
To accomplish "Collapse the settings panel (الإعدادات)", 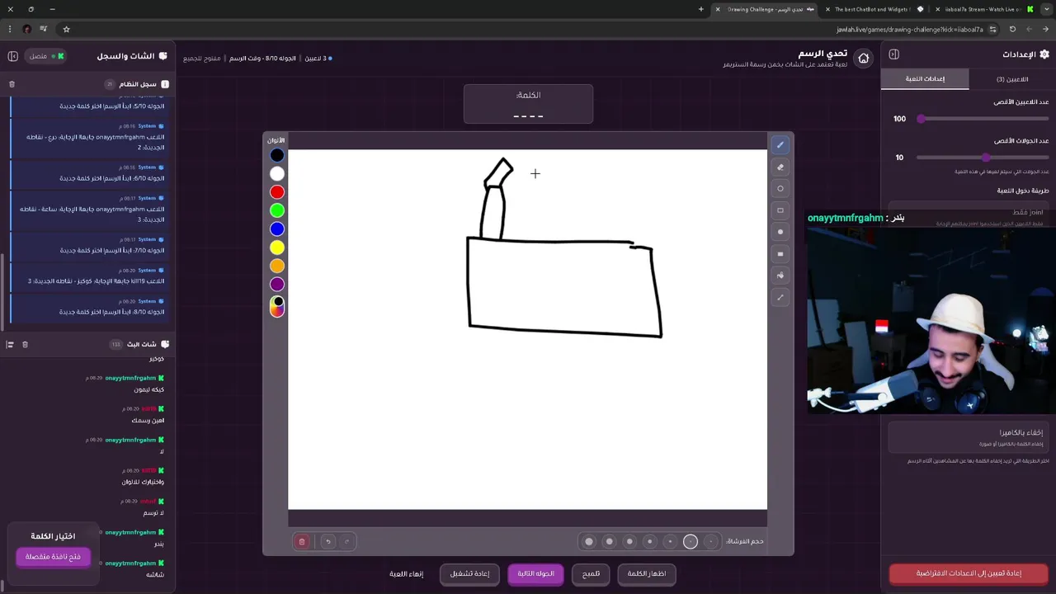I will 893,54.
